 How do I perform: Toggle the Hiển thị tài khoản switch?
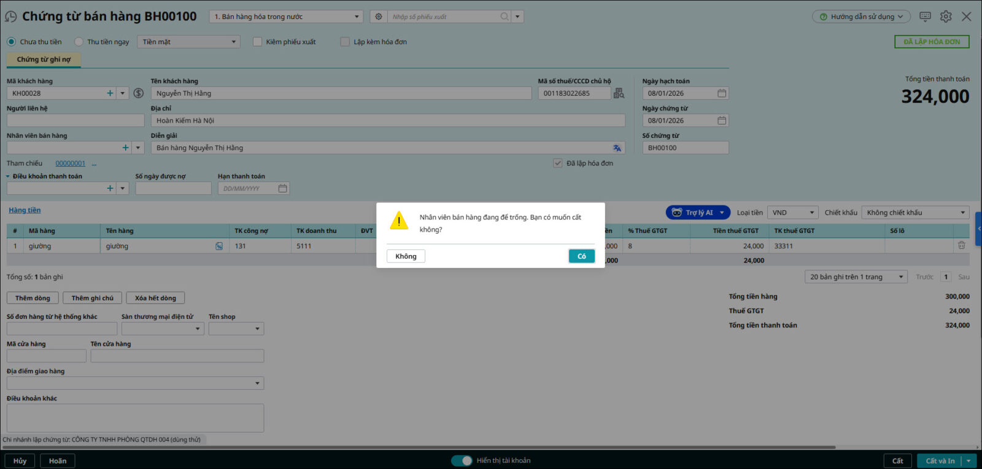(462, 460)
